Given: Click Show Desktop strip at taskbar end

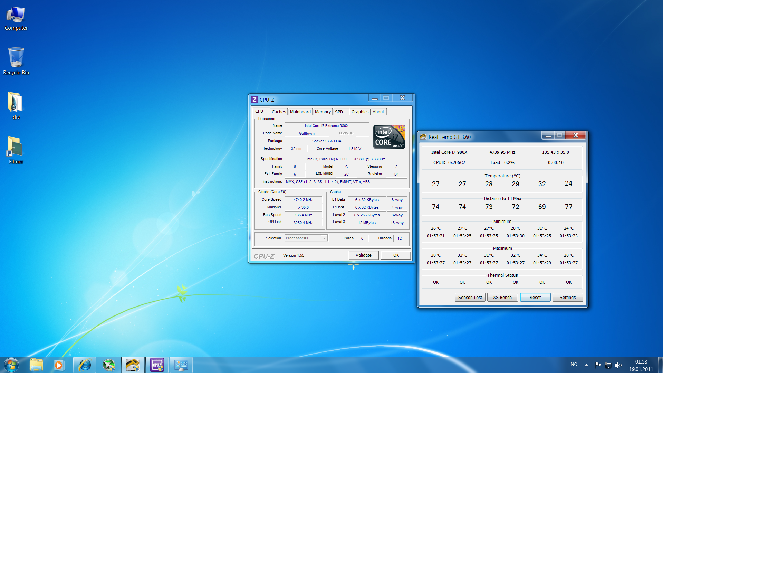Looking at the screenshot, I should [660, 365].
